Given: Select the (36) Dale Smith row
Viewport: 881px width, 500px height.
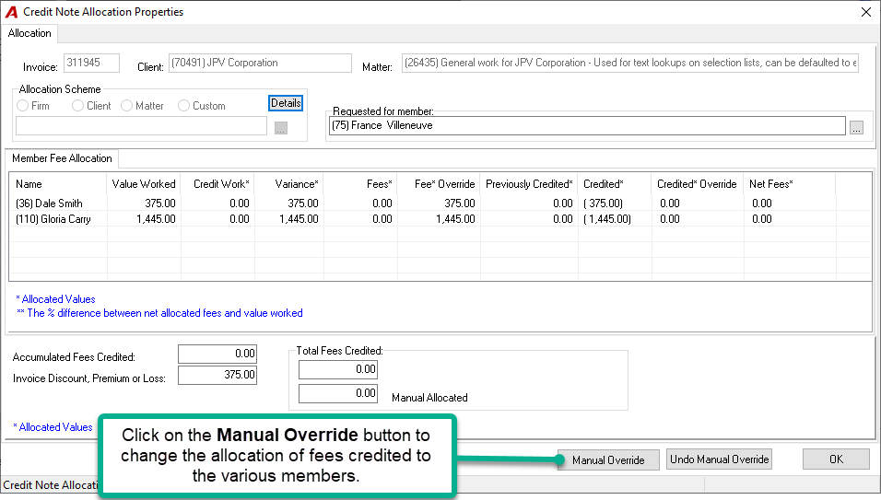Looking at the screenshot, I should [x=440, y=203].
